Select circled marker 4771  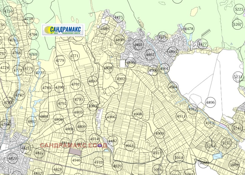point(74,56)
